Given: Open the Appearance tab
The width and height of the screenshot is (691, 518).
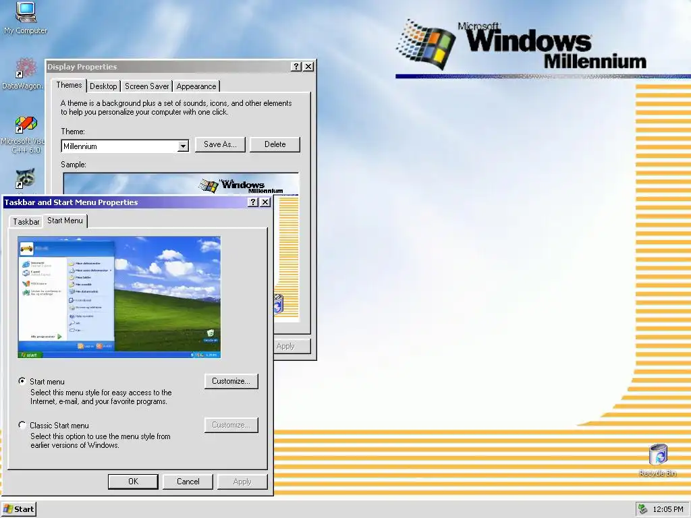Looking at the screenshot, I should 196,86.
